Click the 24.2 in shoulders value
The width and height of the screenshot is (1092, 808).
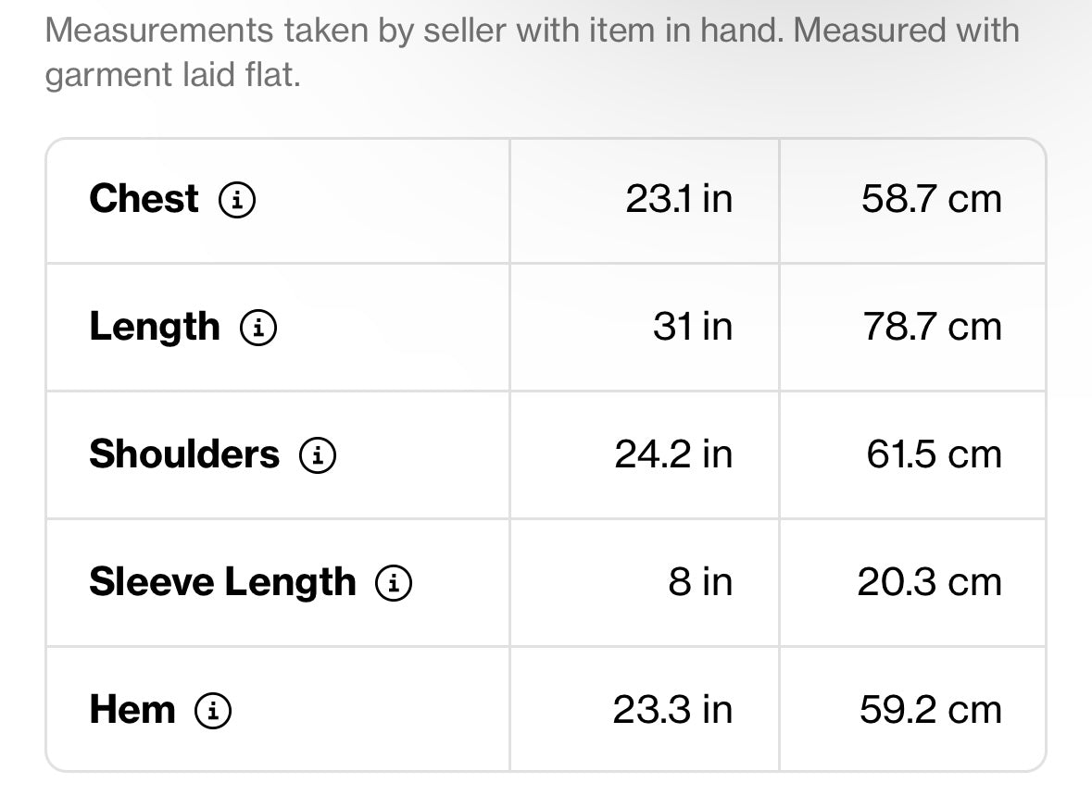tap(673, 454)
